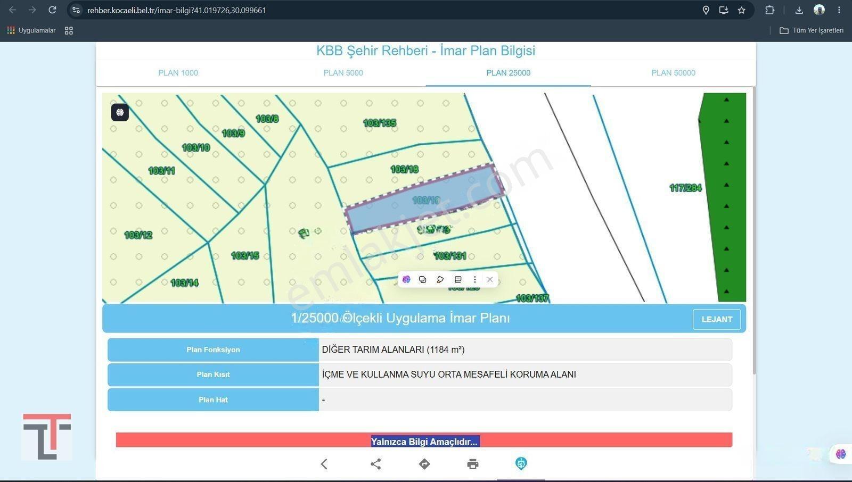This screenshot has height=482, width=852.
Task: Click the book icon in floating toolbar
Action: pos(458,279)
